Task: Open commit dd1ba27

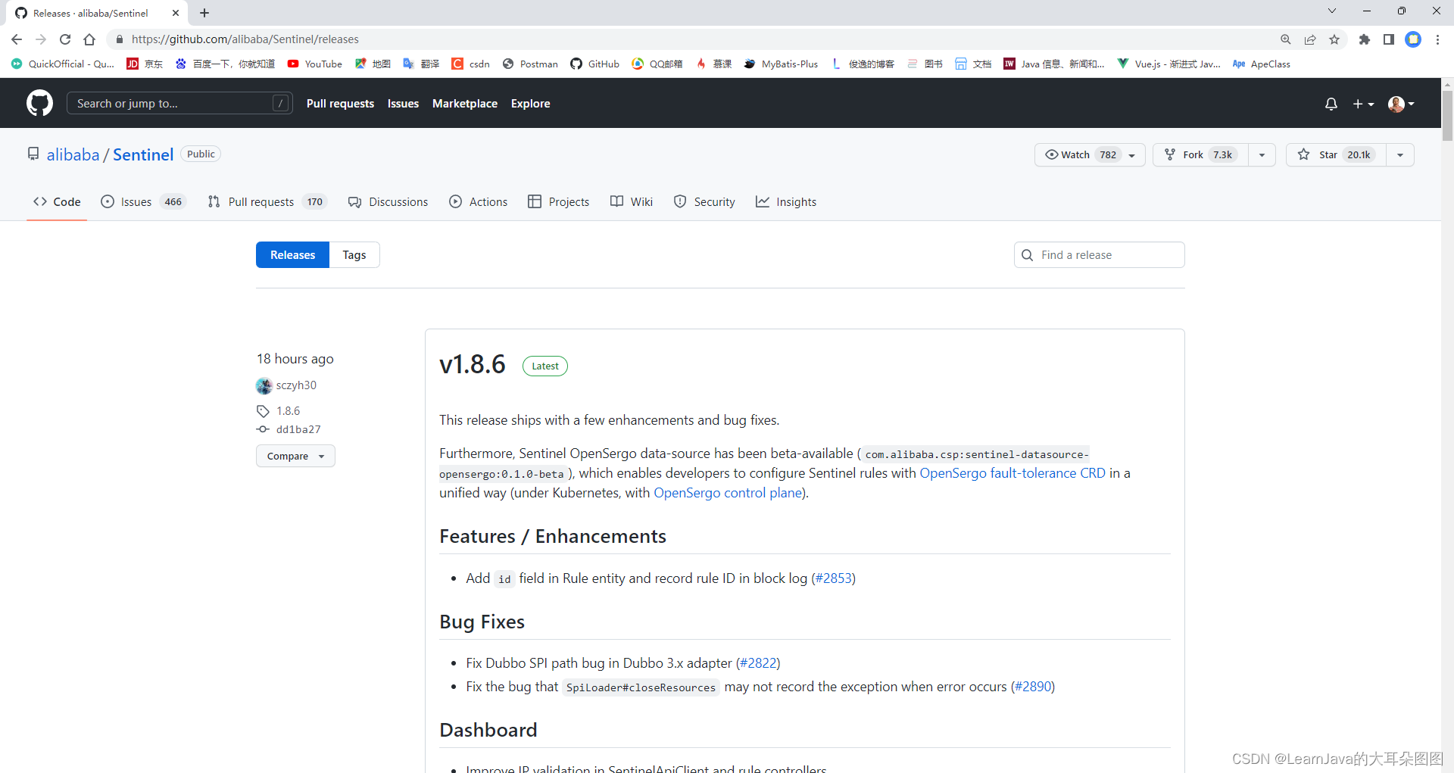Action: (298, 429)
